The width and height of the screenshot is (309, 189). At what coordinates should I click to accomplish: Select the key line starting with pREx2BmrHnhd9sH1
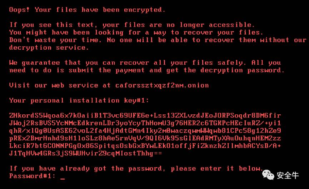[145, 138]
